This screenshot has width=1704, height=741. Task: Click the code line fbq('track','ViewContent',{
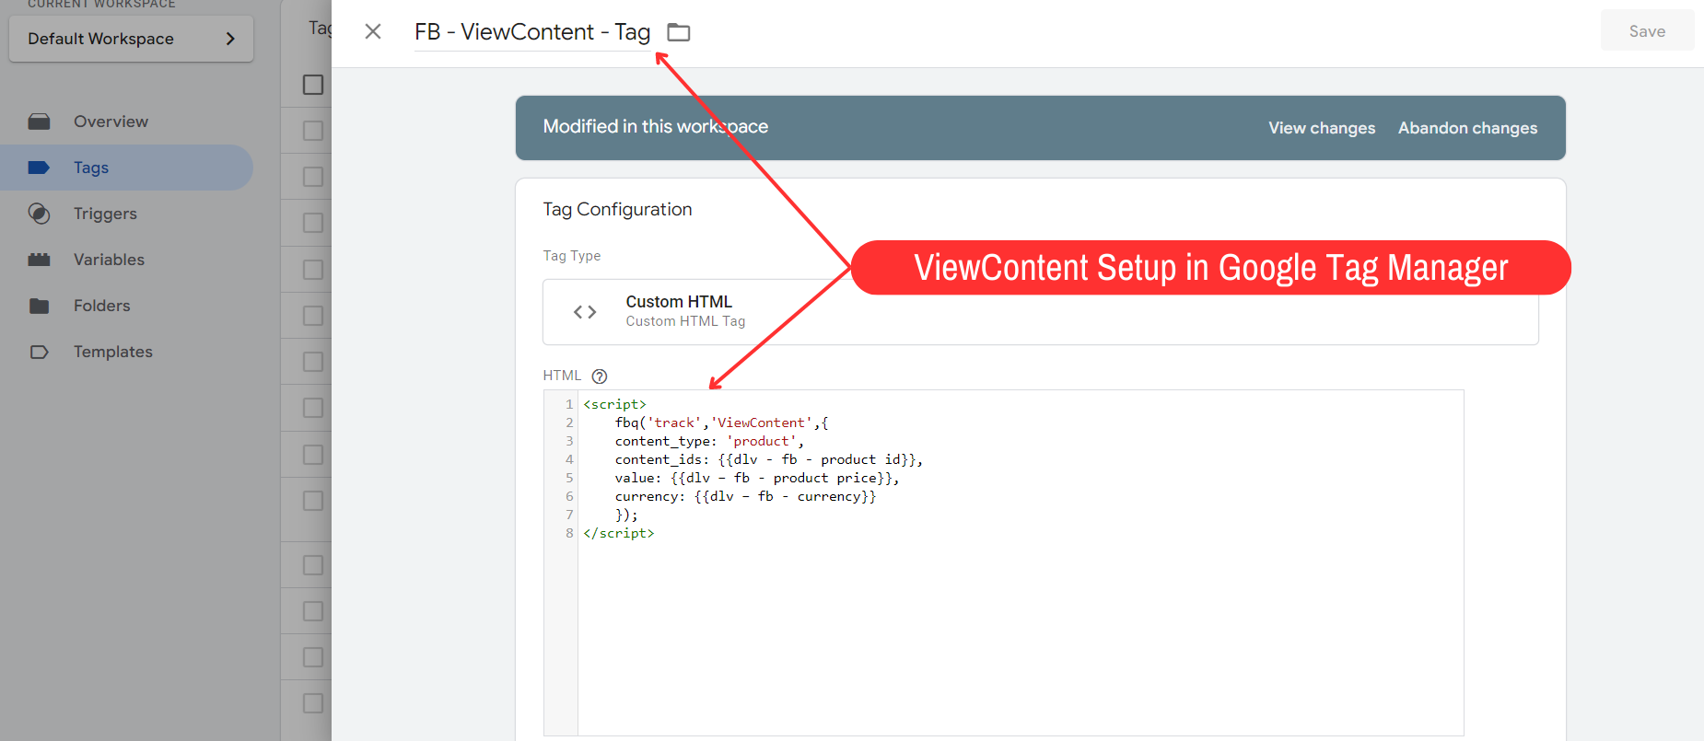(x=721, y=423)
